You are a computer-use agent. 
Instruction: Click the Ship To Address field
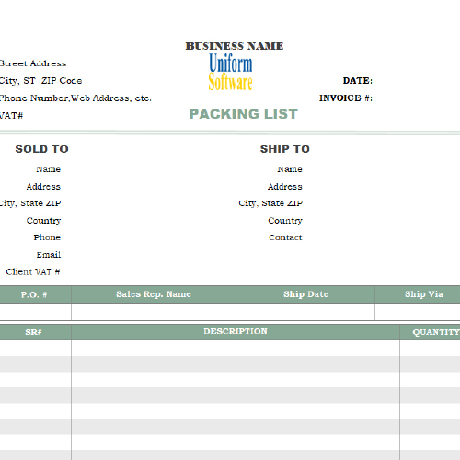point(382,187)
